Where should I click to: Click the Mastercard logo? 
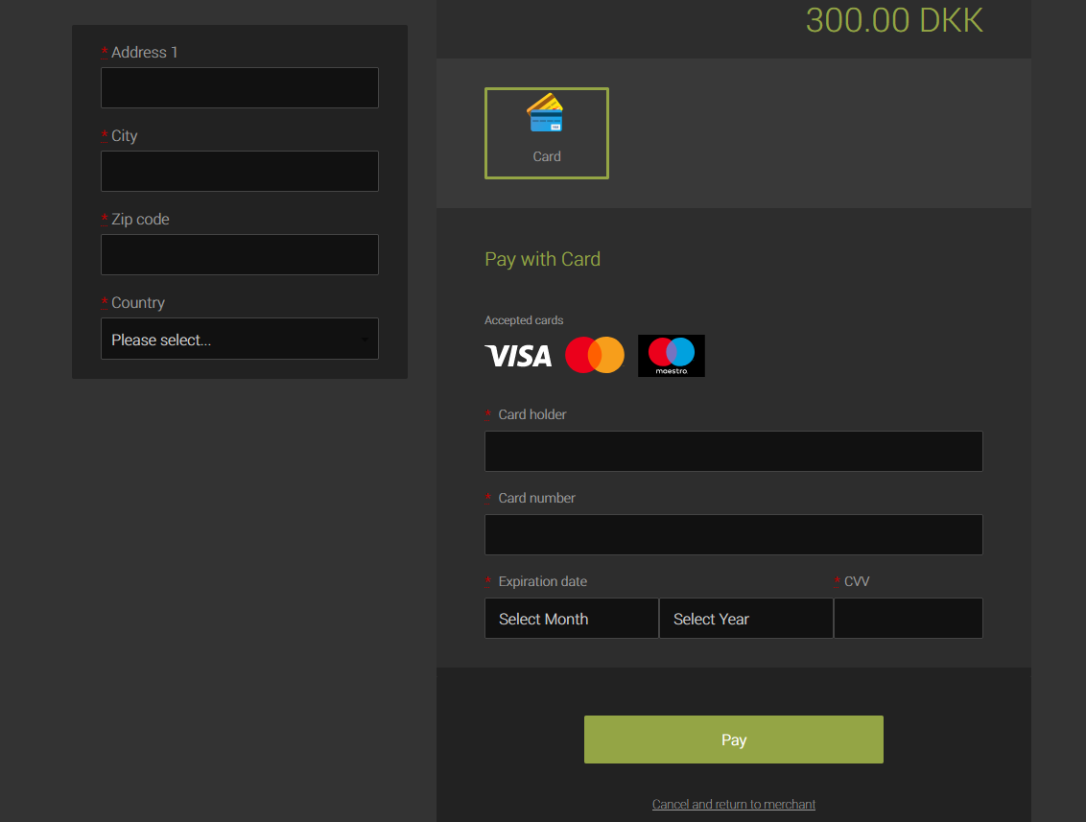[594, 355]
